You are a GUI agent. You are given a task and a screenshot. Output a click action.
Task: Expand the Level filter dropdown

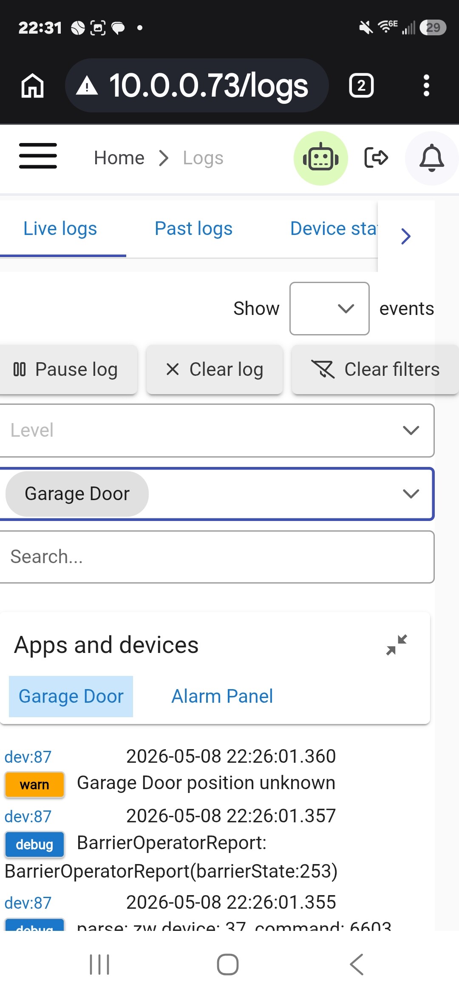coord(217,430)
